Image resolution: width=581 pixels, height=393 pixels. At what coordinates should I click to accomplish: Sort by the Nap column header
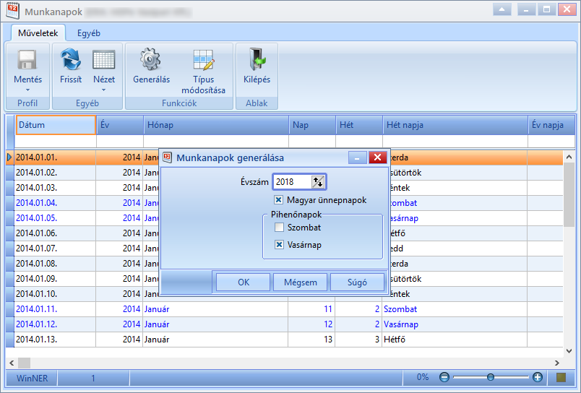pyautogui.click(x=312, y=125)
